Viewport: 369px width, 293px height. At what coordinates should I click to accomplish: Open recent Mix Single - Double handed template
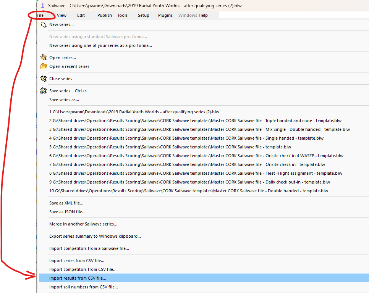pyautogui.click(x=199, y=129)
